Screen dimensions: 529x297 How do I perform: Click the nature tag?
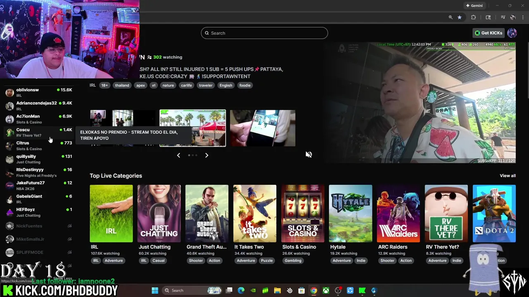click(x=168, y=85)
